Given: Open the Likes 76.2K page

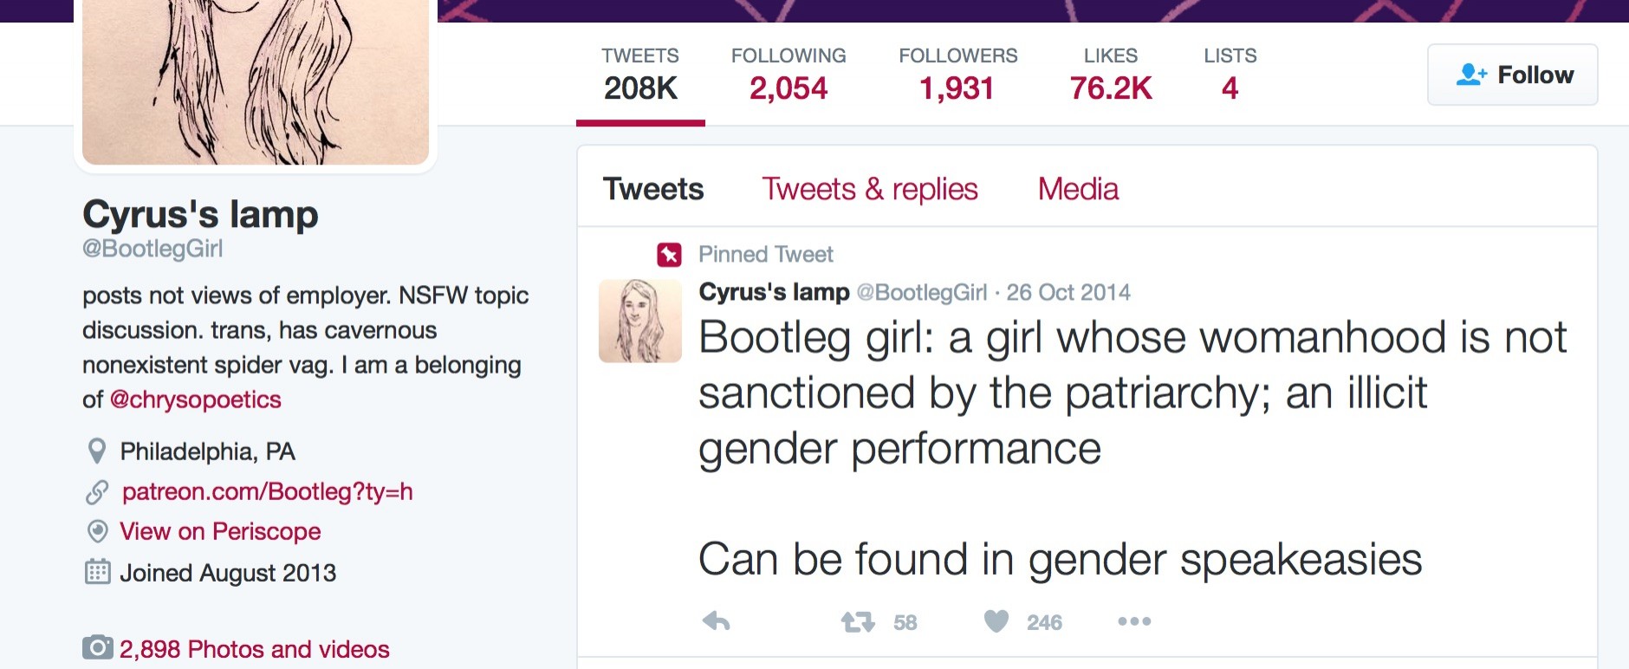Looking at the screenshot, I should click(x=1111, y=75).
